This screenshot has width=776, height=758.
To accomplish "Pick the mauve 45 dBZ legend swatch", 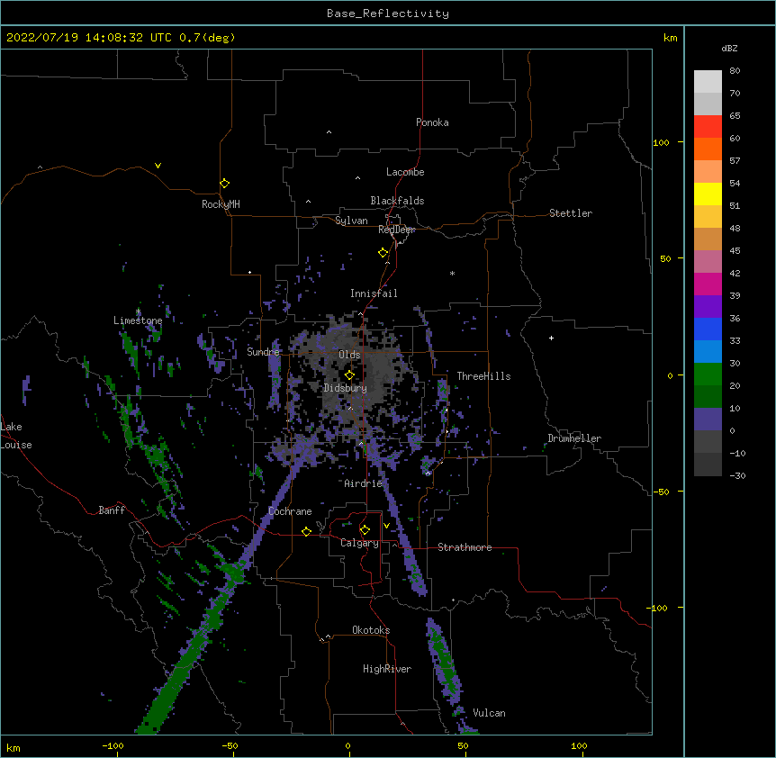I will tap(708, 262).
